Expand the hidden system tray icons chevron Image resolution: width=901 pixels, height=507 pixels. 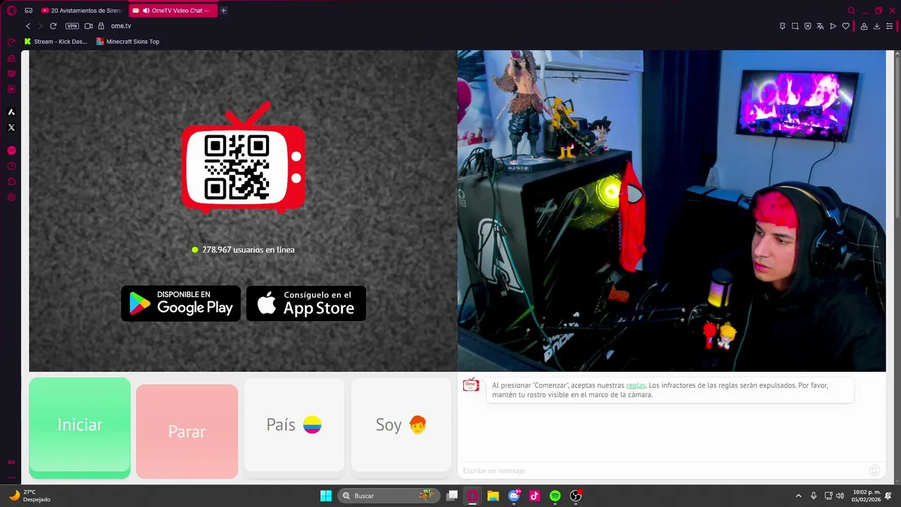point(798,496)
